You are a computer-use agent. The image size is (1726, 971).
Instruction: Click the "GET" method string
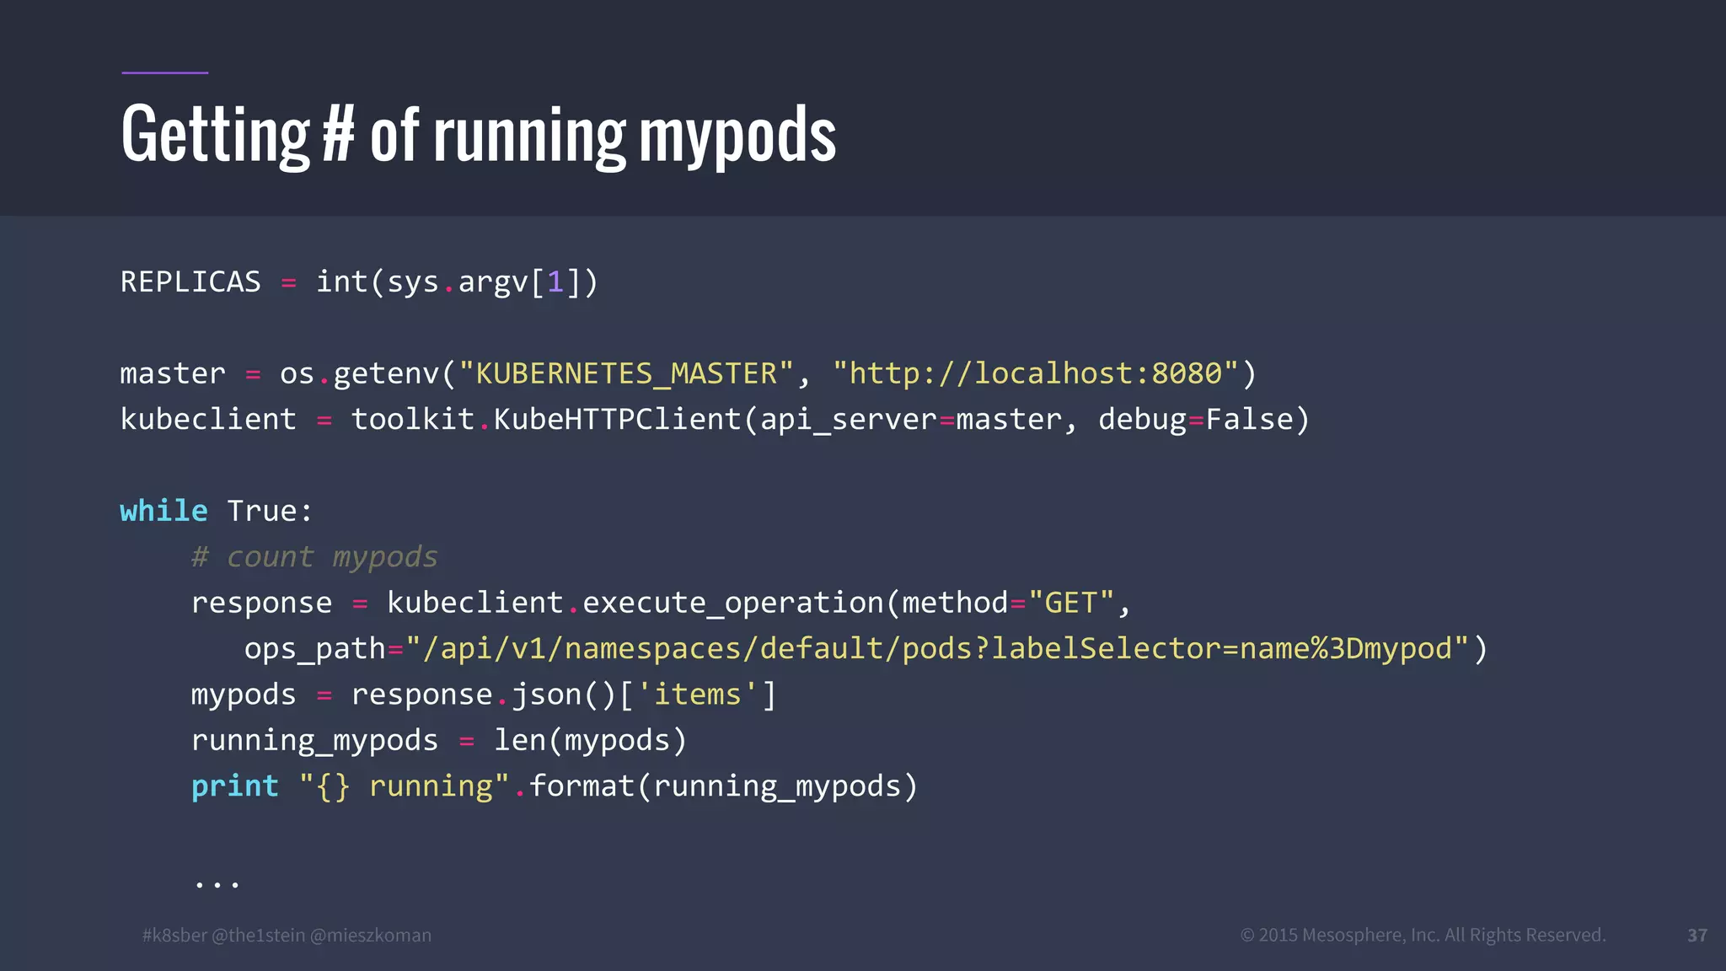pyautogui.click(x=1070, y=603)
